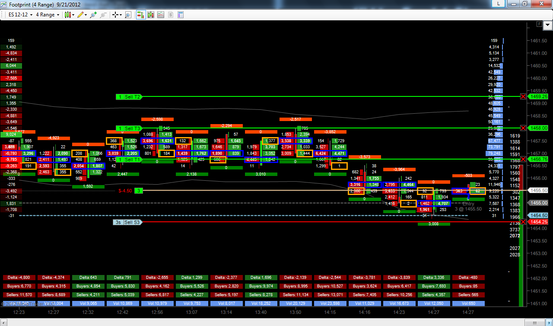Image resolution: width=553 pixels, height=326 pixels.
Task: Click the red 1454.25 price axis tag
Action: [x=537, y=222]
